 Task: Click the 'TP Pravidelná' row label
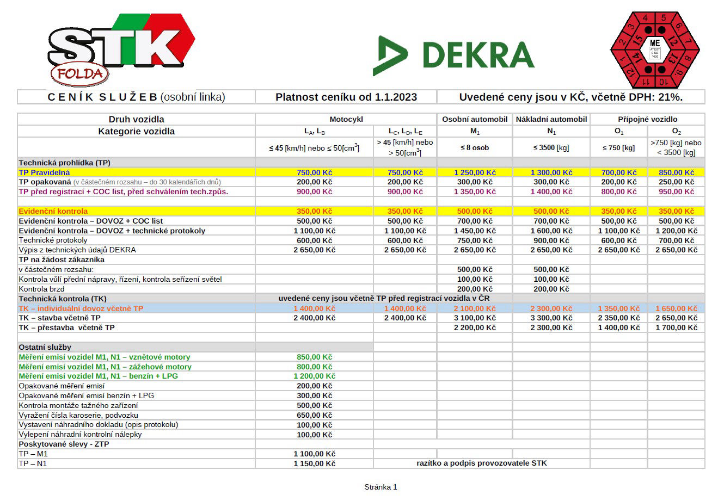[x=44, y=172]
